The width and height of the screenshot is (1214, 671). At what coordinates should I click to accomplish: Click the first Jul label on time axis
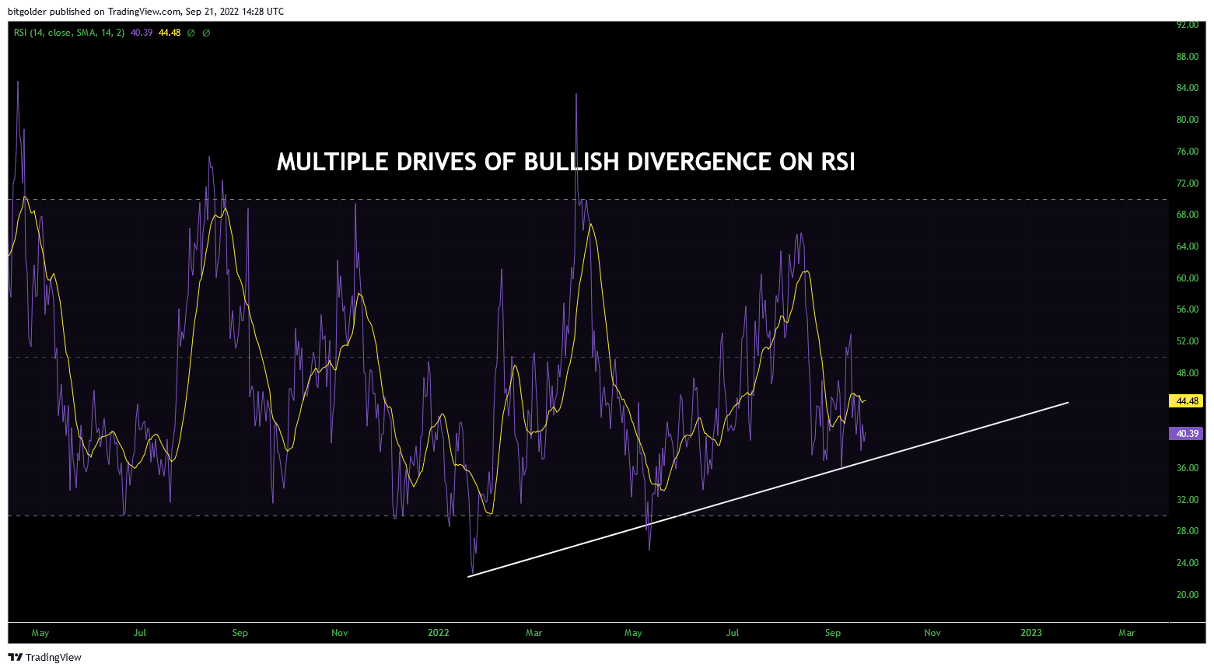[x=140, y=633]
